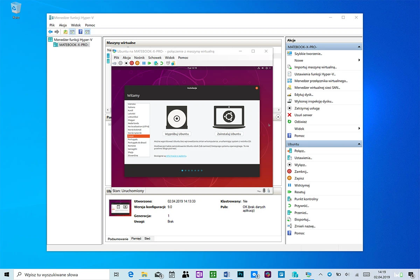Image resolution: width=420 pixels, height=280 pixels.
Task: Collapse the checkpoints pane round chevron button
Action: (278, 117)
